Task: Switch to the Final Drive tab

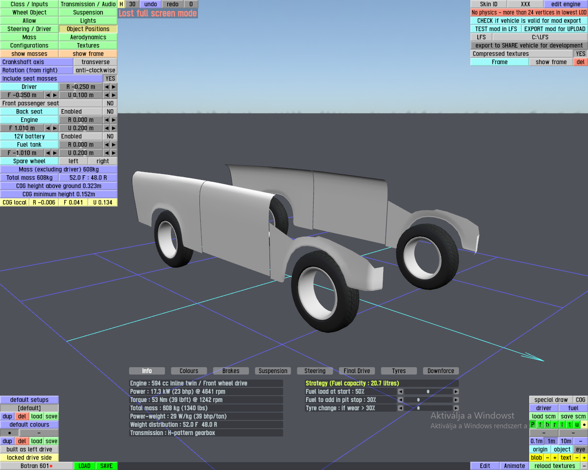Action: coord(357,371)
